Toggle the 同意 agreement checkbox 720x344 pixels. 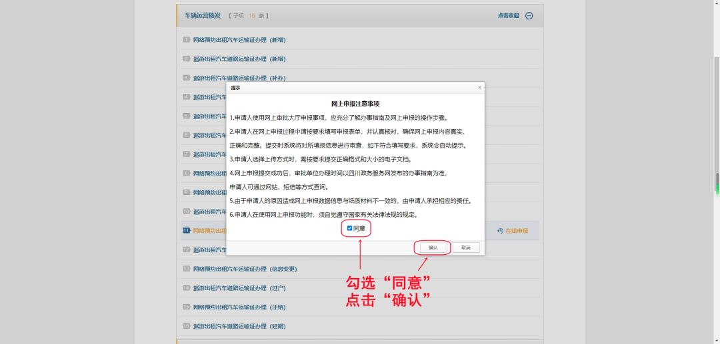[349, 228]
